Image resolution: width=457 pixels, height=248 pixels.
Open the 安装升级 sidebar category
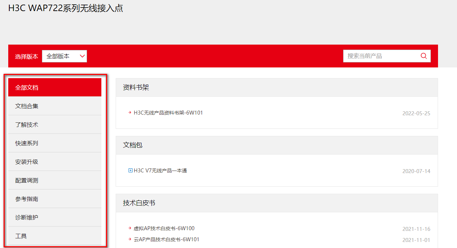[x=55, y=162]
